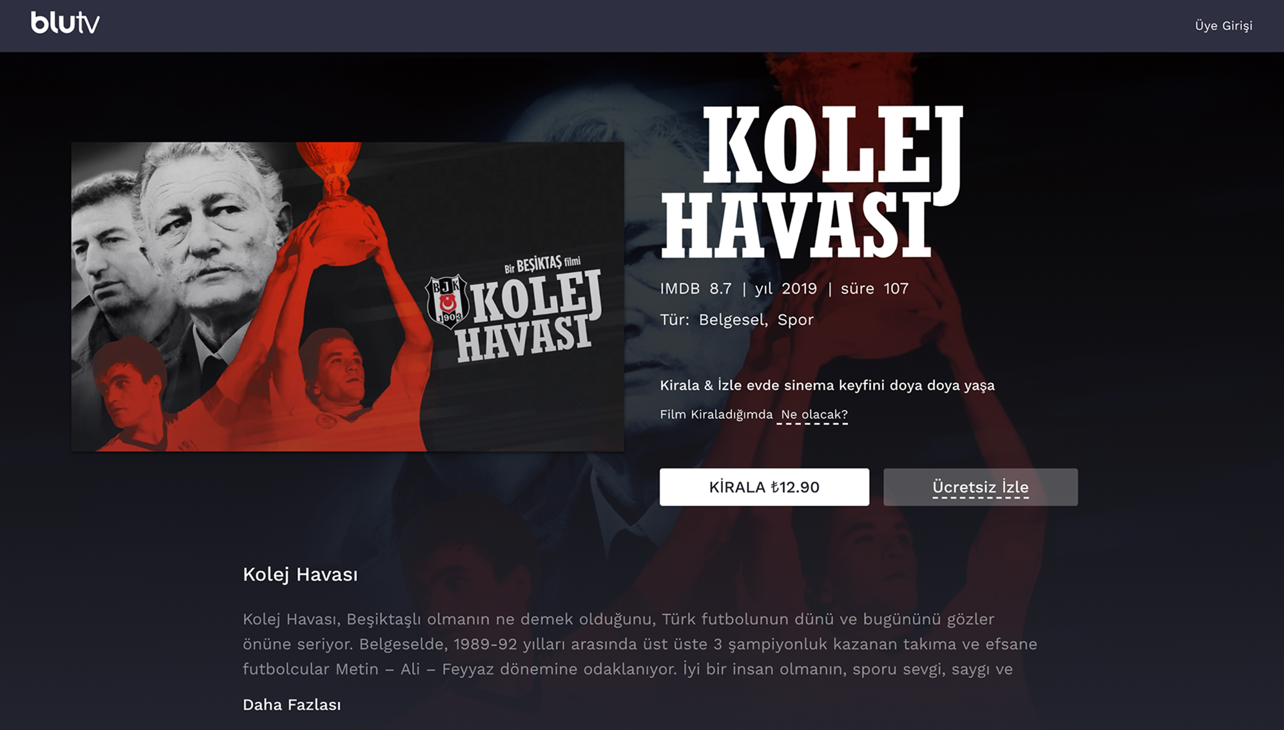The height and width of the screenshot is (730, 1284).
Task: Open the Kolej Havası poster thumbnail
Action: click(x=347, y=296)
